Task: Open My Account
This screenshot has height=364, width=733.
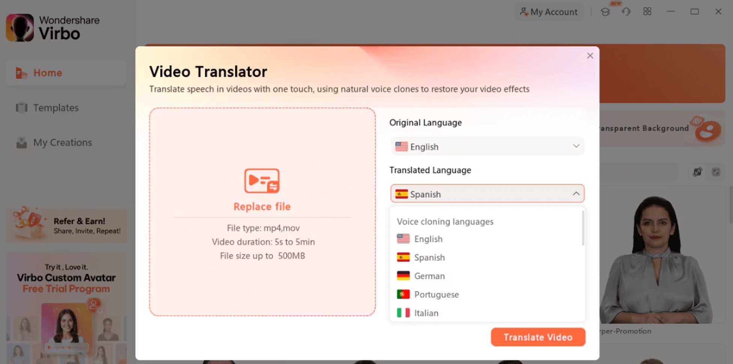Action: [x=548, y=12]
